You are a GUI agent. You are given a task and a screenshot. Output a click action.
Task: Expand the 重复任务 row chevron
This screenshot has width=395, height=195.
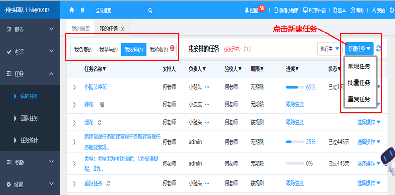click(x=74, y=183)
